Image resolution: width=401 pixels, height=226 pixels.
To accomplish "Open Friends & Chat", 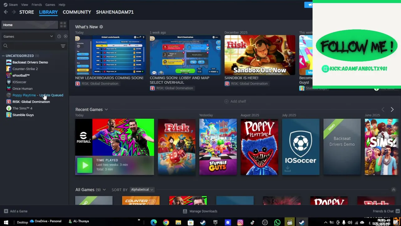I will [x=386, y=211].
